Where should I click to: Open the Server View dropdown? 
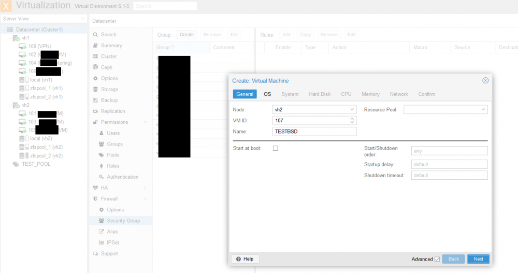[83, 19]
